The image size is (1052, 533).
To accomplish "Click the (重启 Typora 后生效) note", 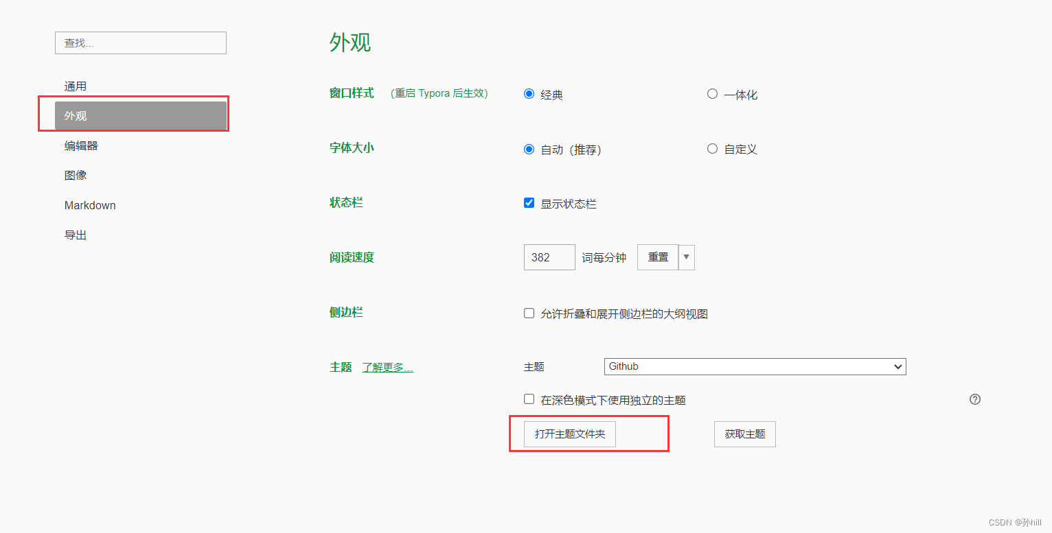I will pos(439,93).
